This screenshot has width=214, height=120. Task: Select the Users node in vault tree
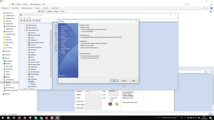click(32, 82)
